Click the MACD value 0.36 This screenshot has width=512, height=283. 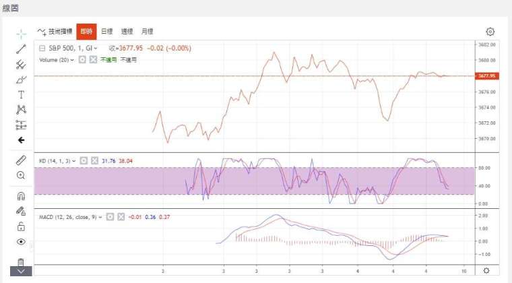point(150,217)
